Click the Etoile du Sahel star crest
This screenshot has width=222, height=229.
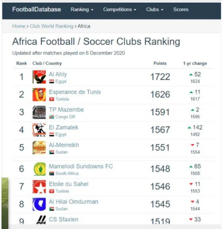[x=39, y=187]
